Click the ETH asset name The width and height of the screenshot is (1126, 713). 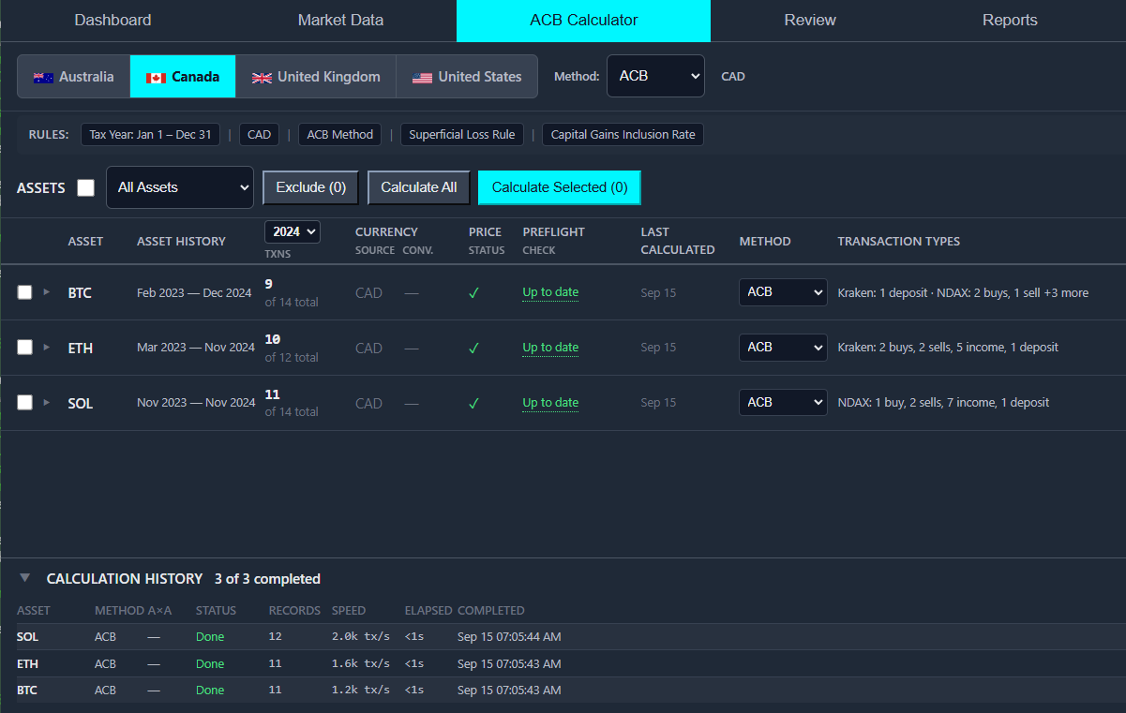[x=81, y=349]
